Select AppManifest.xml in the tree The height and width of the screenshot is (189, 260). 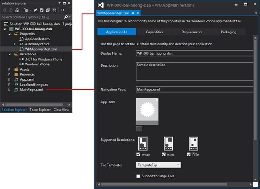click(x=38, y=39)
